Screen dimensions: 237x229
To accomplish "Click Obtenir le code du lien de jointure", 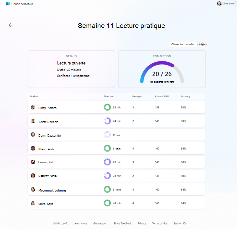I will pyautogui.click(x=183, y=44).
